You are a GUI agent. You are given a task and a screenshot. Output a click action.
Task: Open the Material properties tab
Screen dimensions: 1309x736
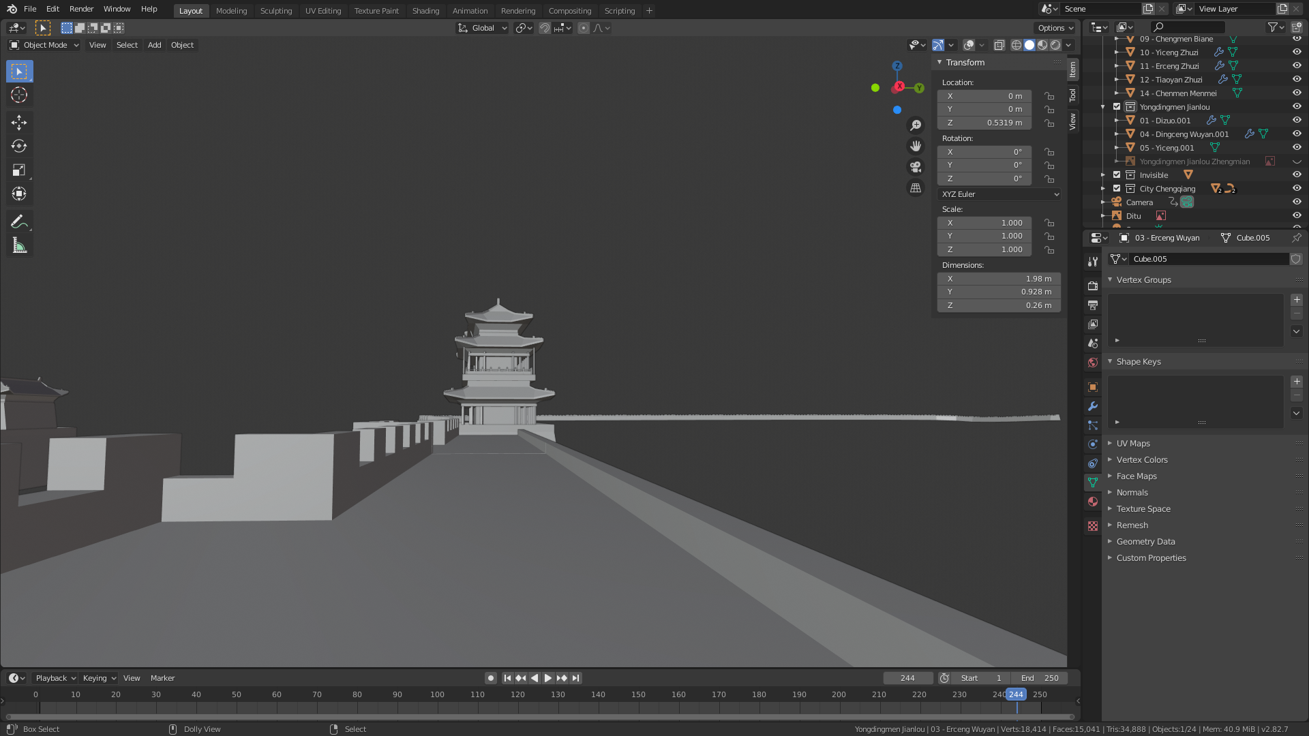(1093, 502)
